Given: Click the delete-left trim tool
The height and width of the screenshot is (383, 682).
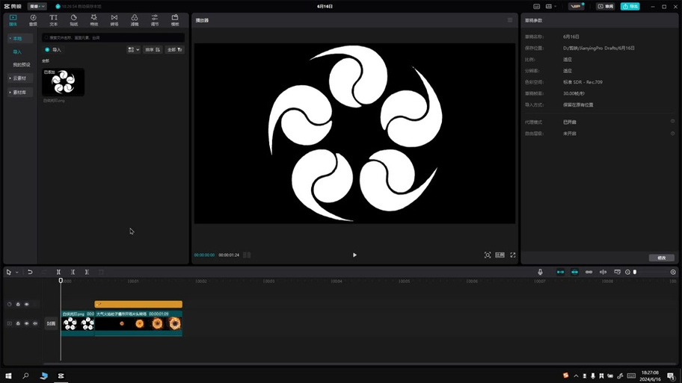Looking at the screenshot, I should click(x=73, y=273).
